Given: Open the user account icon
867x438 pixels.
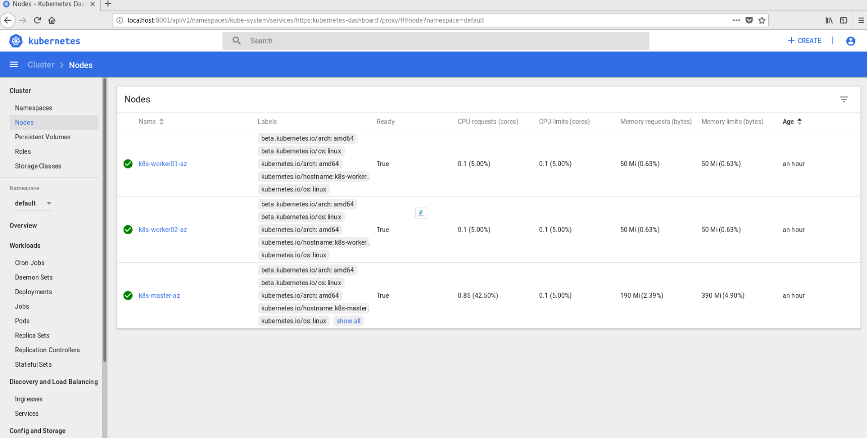Looking at the screenshot, I should 850,41.
